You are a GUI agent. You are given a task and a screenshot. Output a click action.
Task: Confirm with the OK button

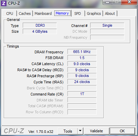coord(122,131)
